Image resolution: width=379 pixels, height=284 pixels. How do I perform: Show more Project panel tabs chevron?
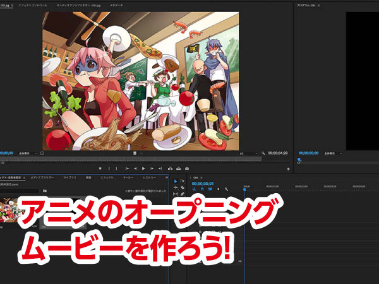click(x=167, y=177)
